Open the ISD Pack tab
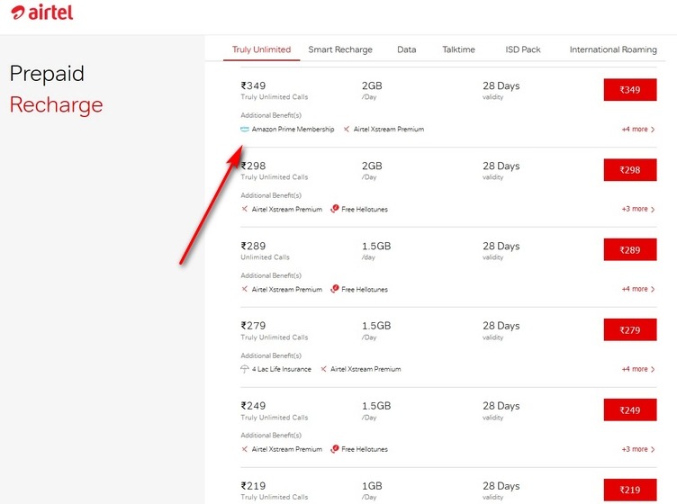 [523, 49]
